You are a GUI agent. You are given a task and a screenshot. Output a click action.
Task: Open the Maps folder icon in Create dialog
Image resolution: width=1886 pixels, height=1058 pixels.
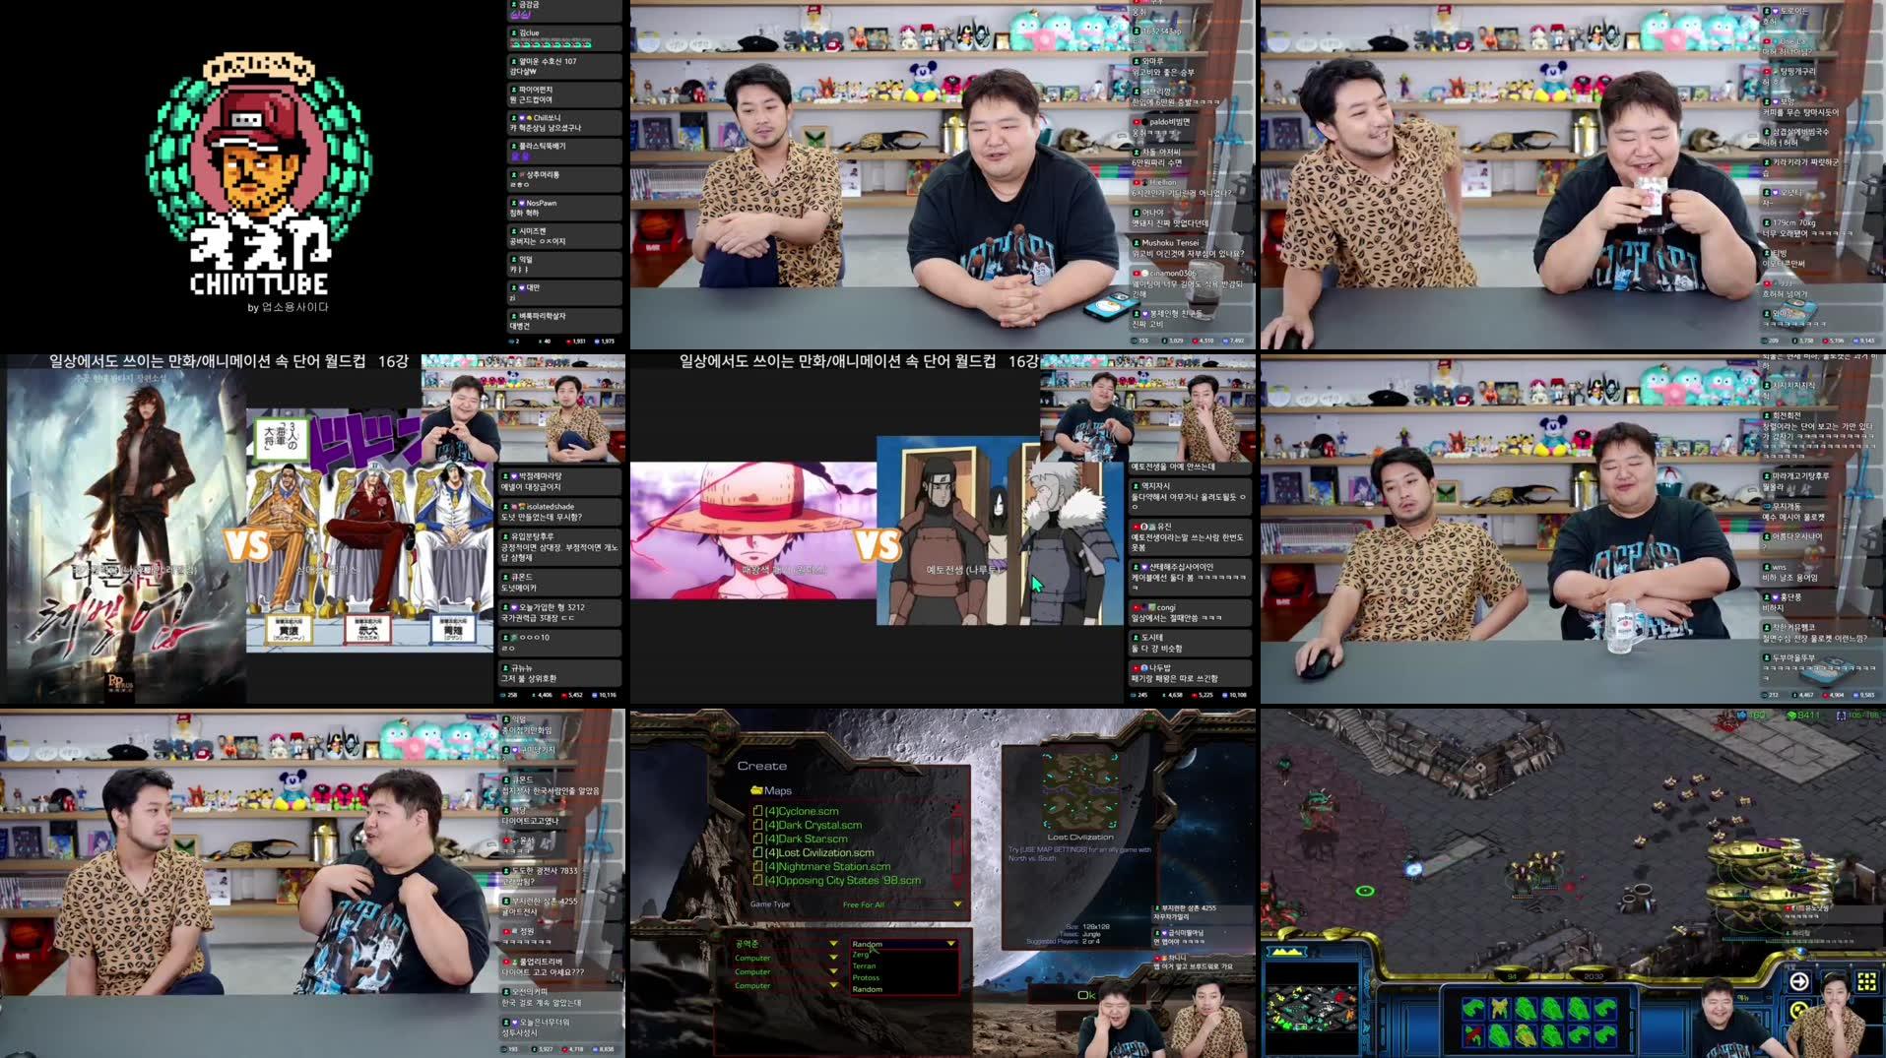pos(756,790)
